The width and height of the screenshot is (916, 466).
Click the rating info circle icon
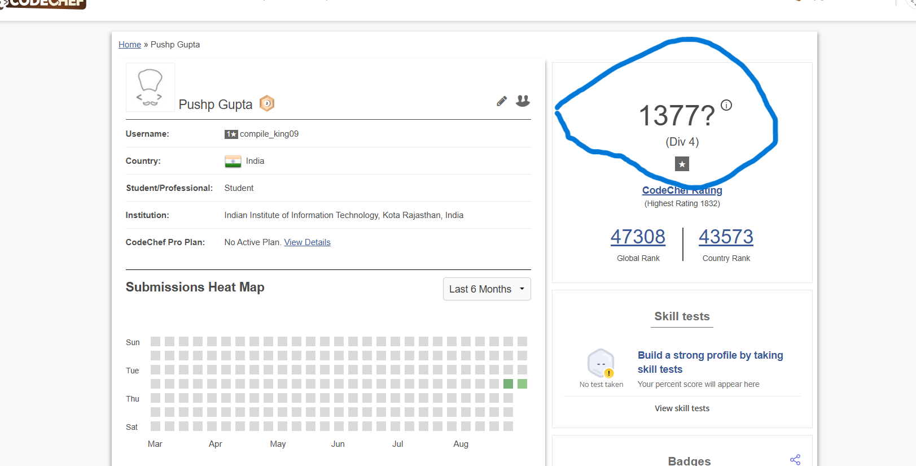726,105
